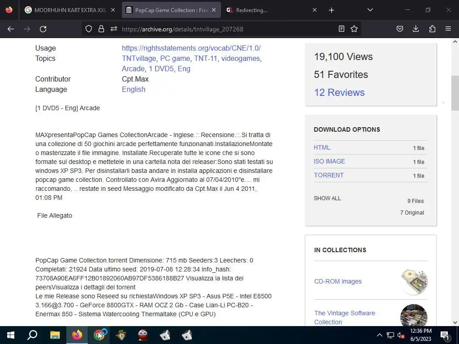459x344 pixels.
Task: Open the Moorhuhn chicken game taskbar icon
Action: tap(121, 335)
